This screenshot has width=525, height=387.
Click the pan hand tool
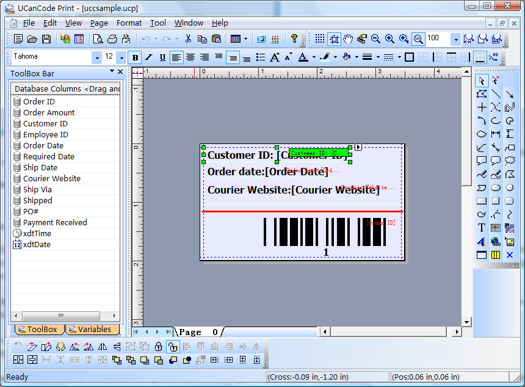tap(348, 39)
